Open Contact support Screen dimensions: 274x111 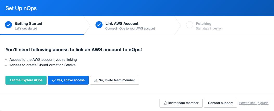220,103
